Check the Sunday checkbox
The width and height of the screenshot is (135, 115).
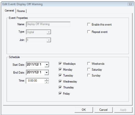89,75
